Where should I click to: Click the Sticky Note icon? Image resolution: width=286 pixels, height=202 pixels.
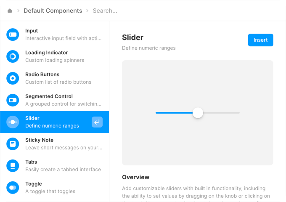tap(13, 144)
